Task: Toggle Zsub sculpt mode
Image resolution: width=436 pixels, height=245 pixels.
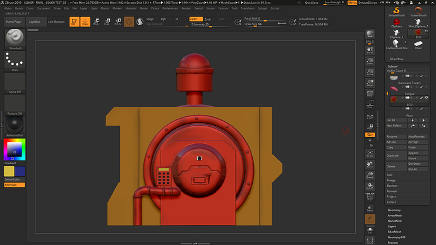Action: pyautogui.click(x=208, y=19)
